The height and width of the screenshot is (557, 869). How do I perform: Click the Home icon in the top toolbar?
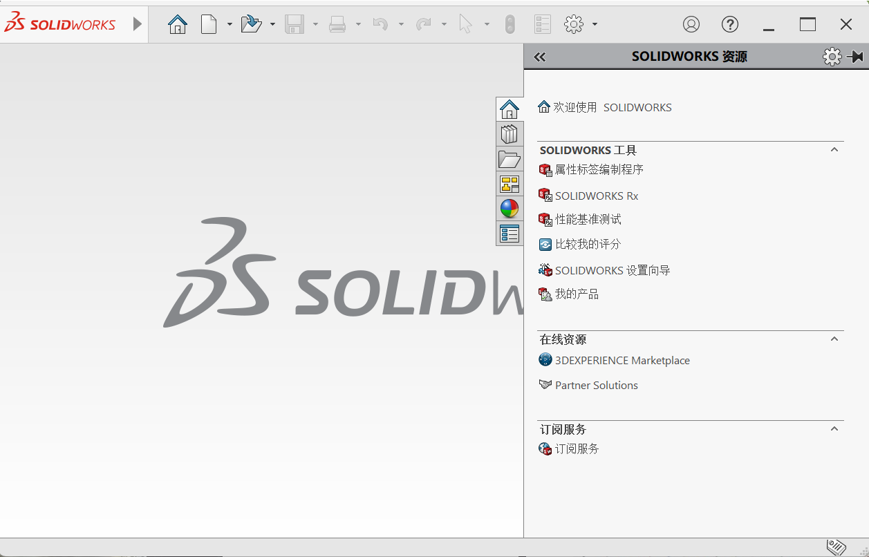pyautogui.click(x=178, y=25)
